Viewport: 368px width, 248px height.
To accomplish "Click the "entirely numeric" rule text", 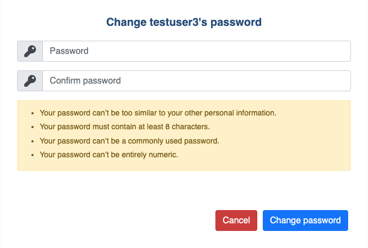I will pyautogui.click(x=109, y=155).
